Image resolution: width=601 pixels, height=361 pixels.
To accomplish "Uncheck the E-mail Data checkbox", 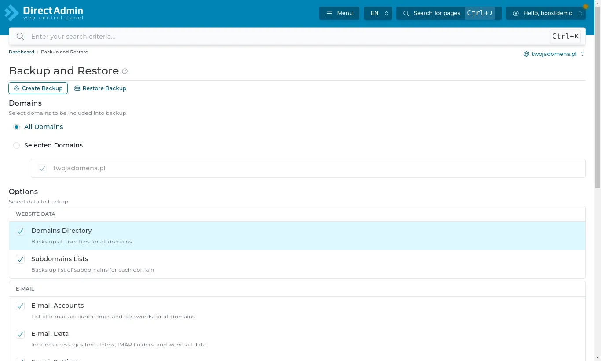I will [20, 334].
